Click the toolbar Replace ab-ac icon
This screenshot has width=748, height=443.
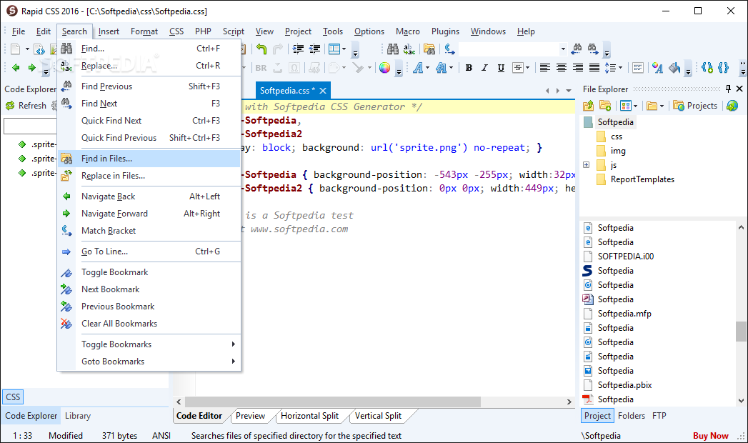(409, 49)
